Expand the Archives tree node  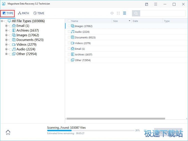(6, 30)
